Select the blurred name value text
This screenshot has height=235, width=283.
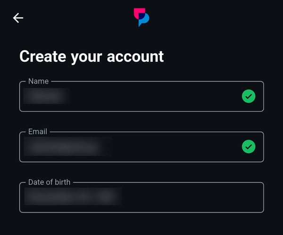[x=46, y=96]
